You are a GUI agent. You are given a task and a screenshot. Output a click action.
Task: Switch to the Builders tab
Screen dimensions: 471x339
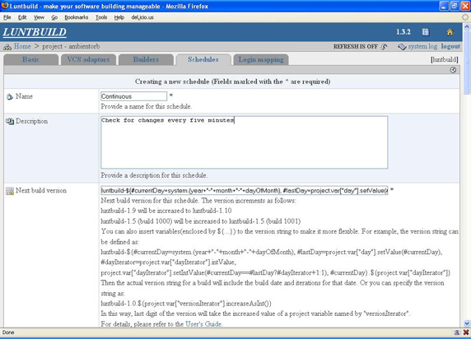coord(146,59)
